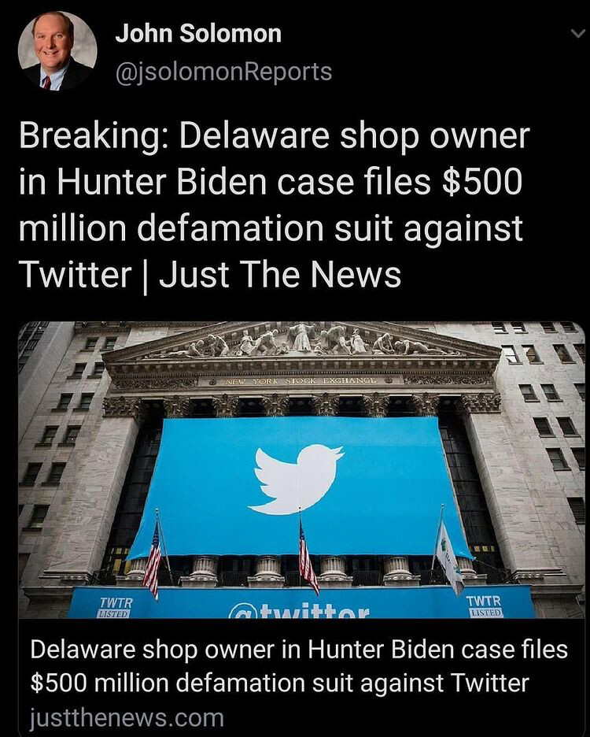
Task: Open the stock exchange link preview image
Action: click(x=301, y=470)
